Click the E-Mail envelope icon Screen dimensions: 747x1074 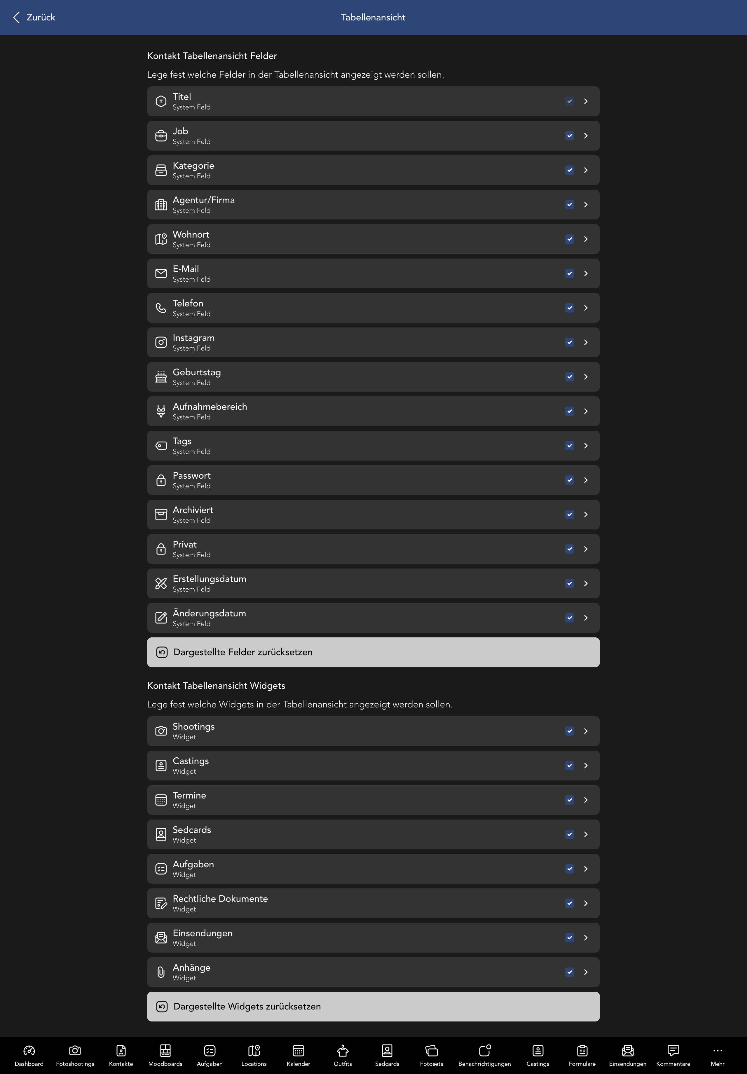(161, 274)
